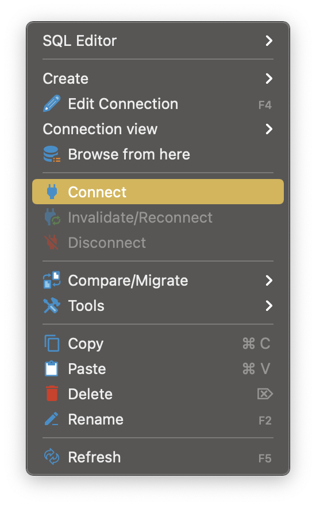Select Rename from the context menu
The image size is (316, 506).
(158, 419)
